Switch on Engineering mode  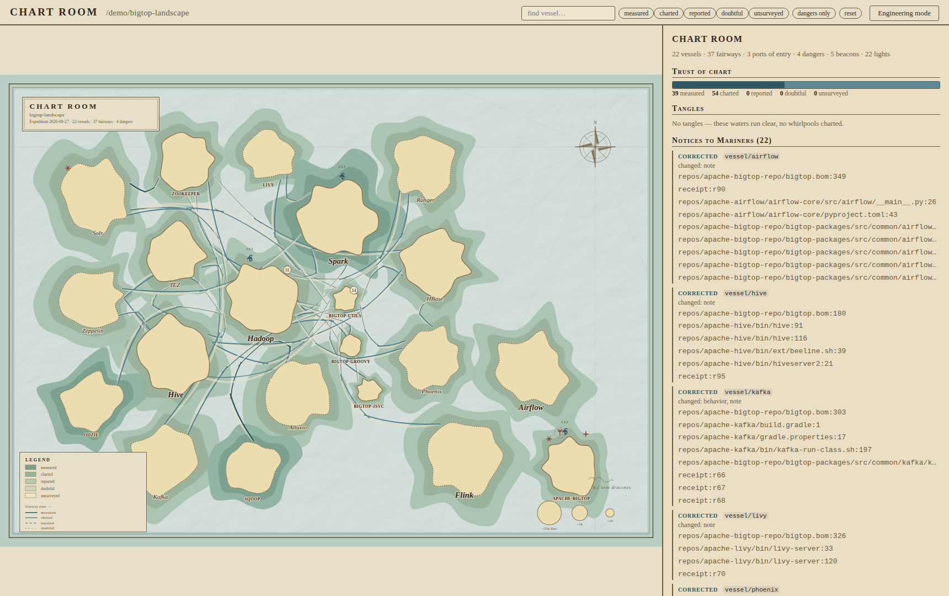coord(904,13)
